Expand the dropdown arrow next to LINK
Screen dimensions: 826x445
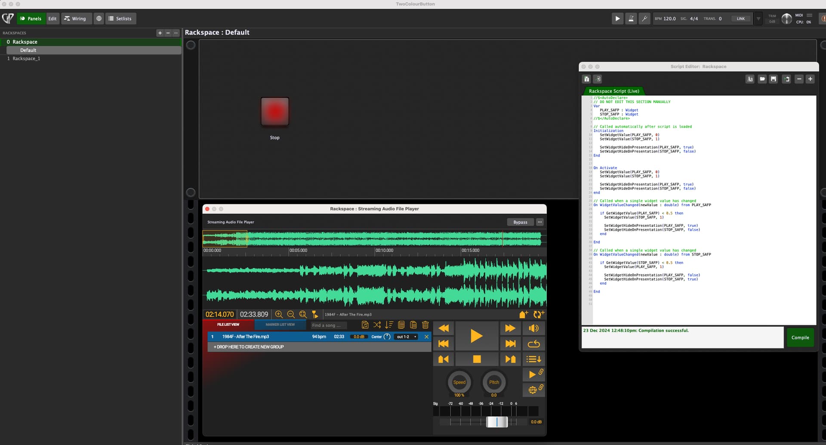(758, 18)
